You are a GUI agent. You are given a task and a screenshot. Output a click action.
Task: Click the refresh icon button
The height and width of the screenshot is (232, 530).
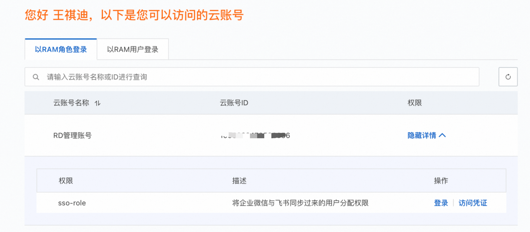[508, 77]
